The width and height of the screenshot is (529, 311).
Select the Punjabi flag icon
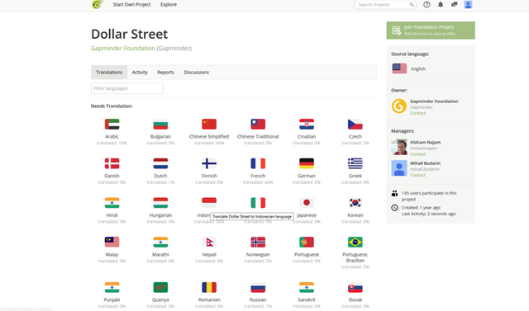tap(112, 287)
